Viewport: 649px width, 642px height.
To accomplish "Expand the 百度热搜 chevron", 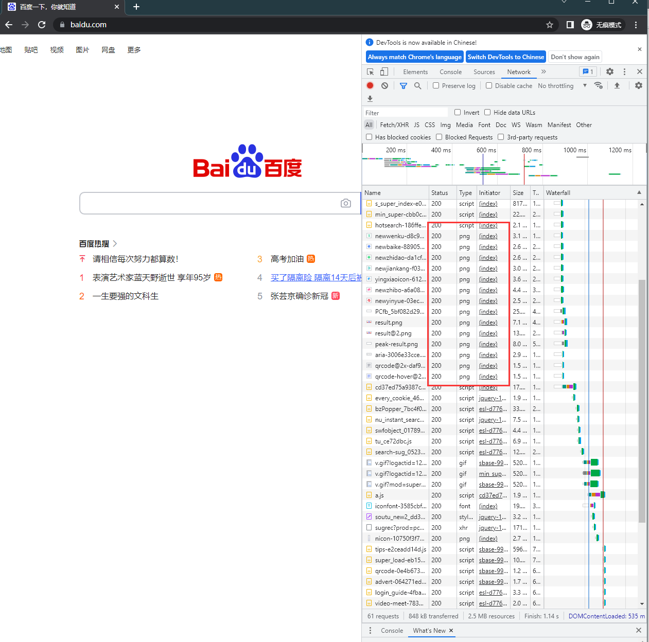I will click(115, 243).
